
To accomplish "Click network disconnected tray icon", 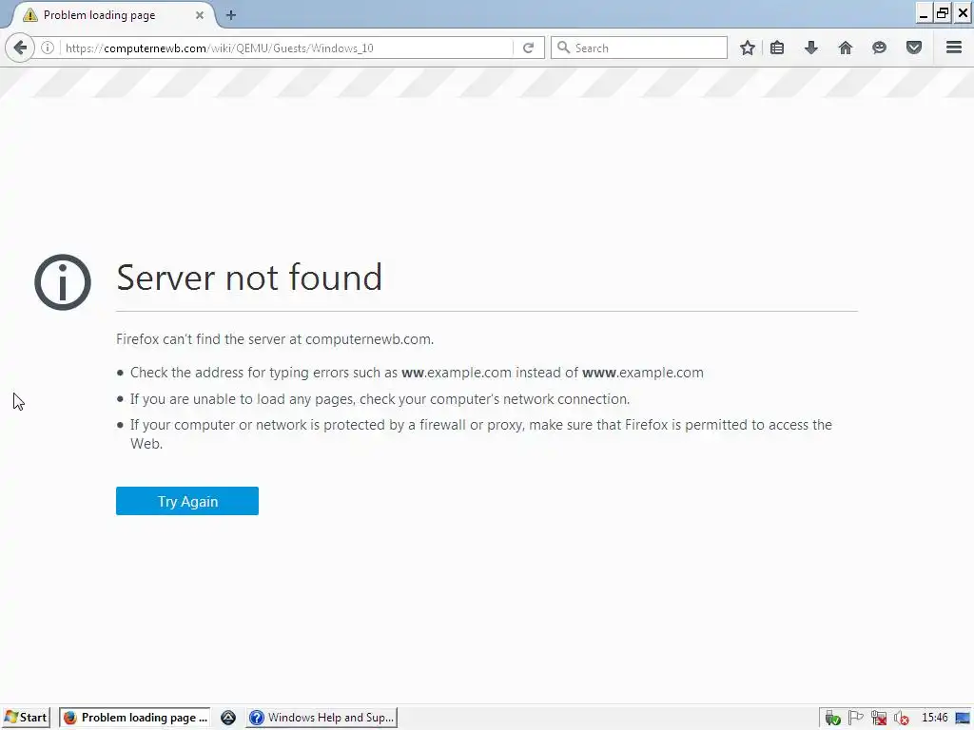I will [878, 719].
